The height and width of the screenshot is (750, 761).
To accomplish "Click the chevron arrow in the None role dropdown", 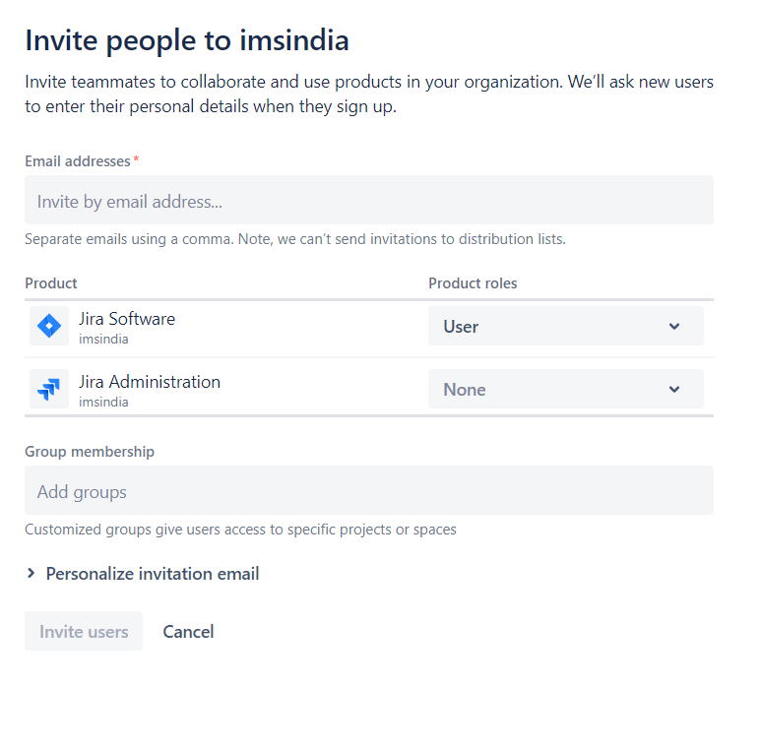I will pyautogui.click(x=674, y=390).
